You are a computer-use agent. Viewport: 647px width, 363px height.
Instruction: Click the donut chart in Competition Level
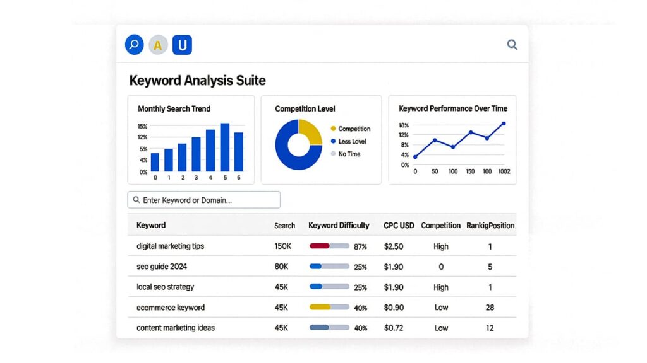tap(298, 144)
